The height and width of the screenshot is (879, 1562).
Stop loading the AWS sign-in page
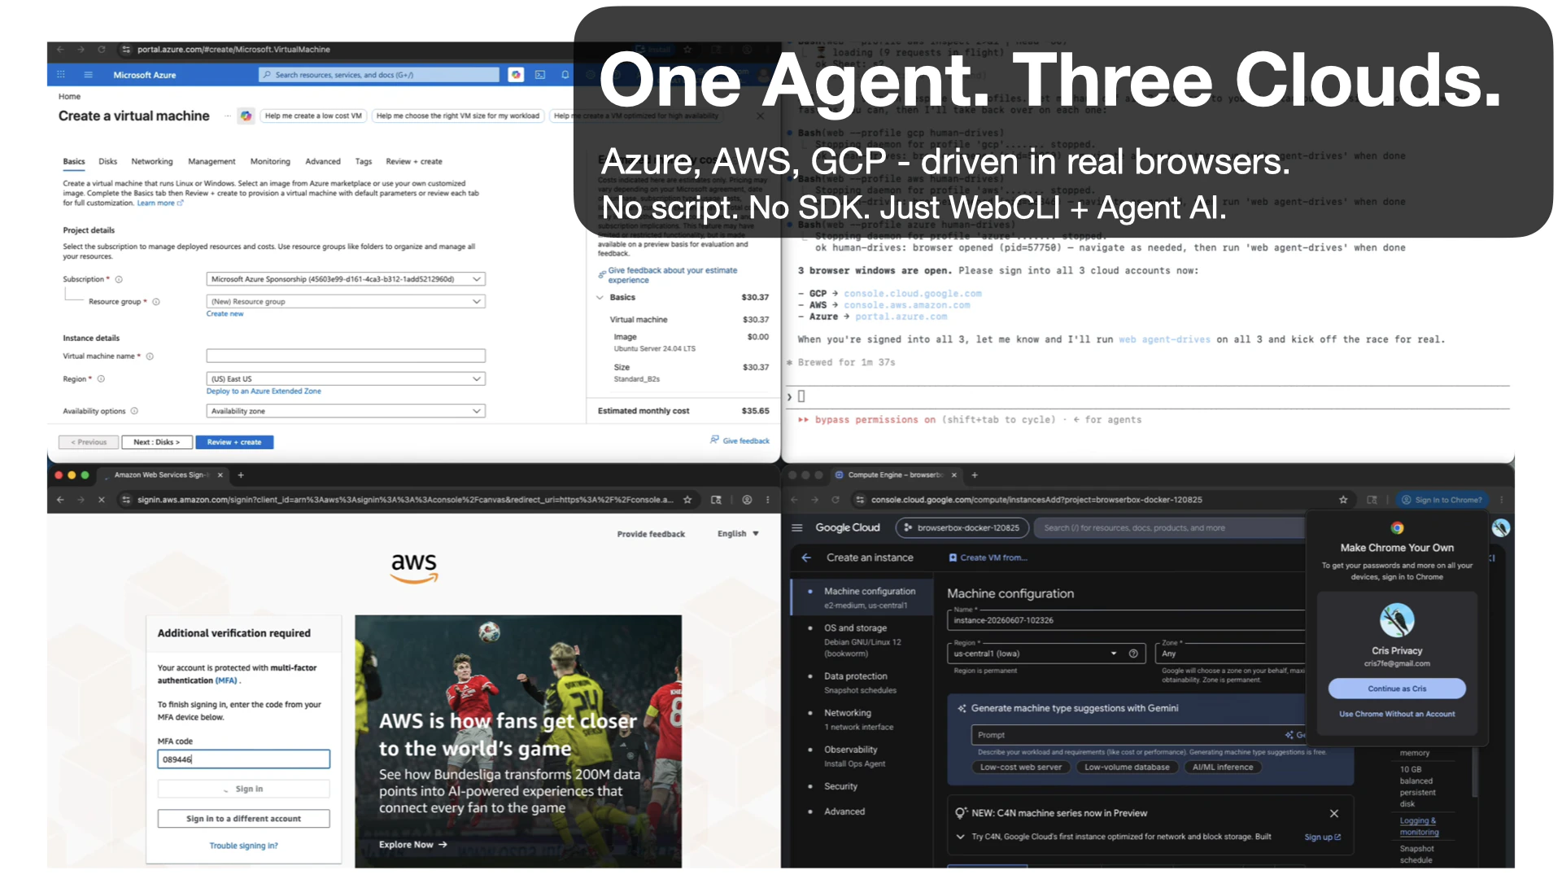coord(102,500)
